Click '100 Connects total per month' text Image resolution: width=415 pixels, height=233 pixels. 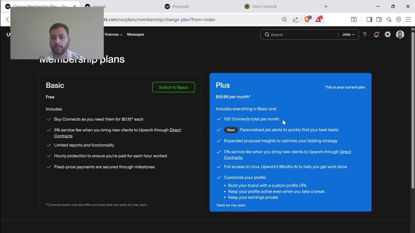(x=252, y=119)
